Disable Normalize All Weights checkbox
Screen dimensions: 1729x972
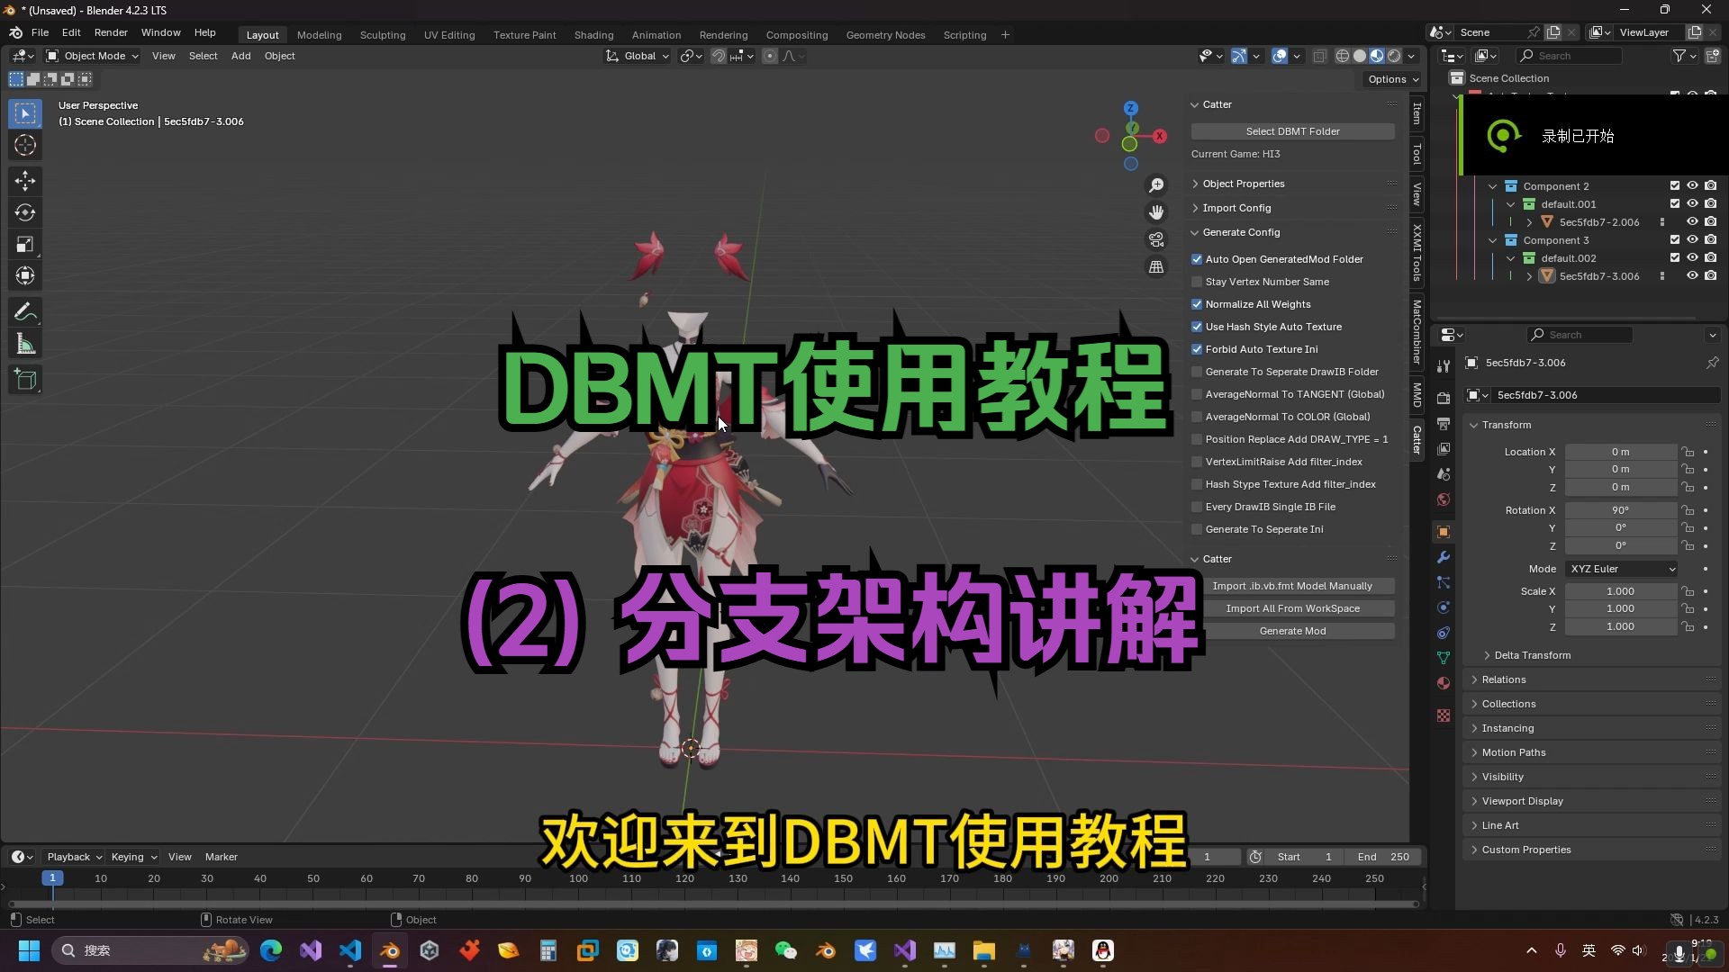tap(1197, 304)
